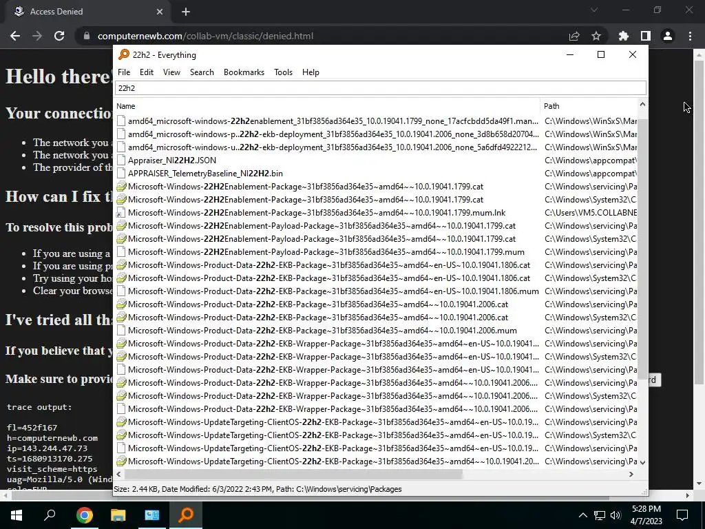Click the network tray icon
This screenshot has height=529, width=705.
(x=600, y=515)
